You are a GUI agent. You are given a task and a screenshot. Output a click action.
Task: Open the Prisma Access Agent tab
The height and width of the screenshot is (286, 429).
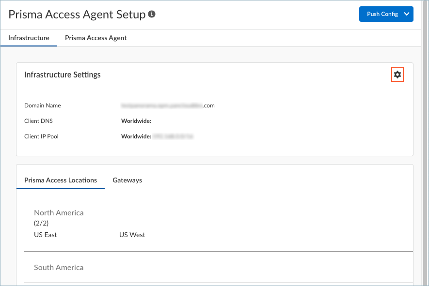pyautogui.click(x=95, y=38)
